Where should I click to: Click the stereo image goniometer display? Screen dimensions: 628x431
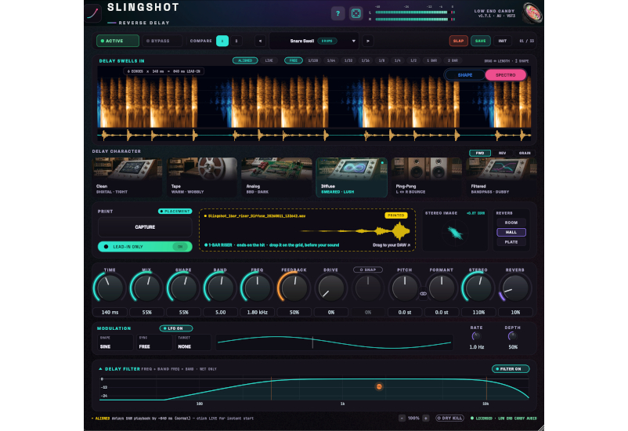pos(455,233)
